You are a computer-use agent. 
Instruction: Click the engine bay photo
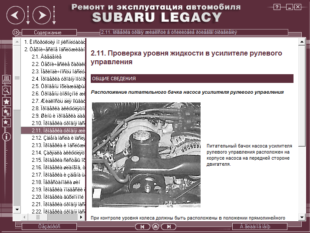pos(146,155)
